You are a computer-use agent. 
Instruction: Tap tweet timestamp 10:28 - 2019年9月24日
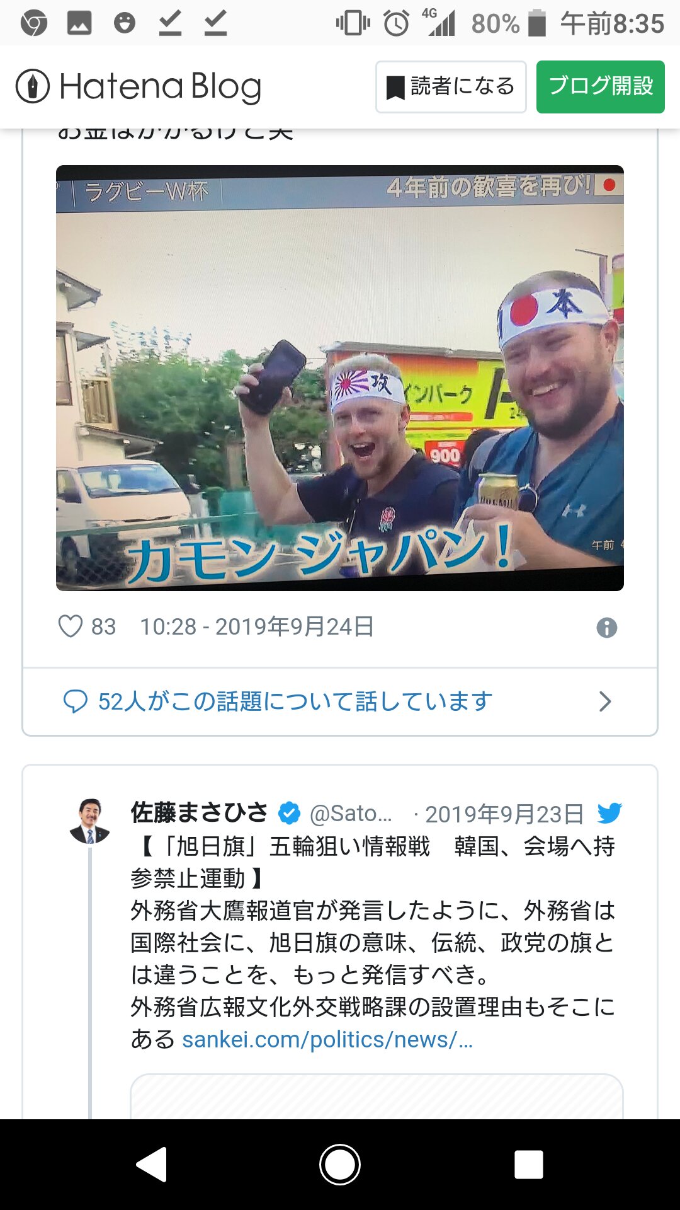pos(257,626)
